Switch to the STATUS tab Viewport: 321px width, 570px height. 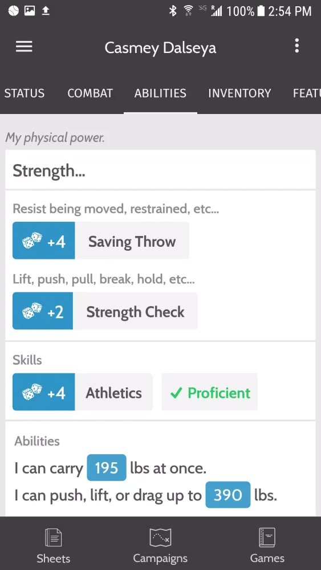click(x=25, y=93)
